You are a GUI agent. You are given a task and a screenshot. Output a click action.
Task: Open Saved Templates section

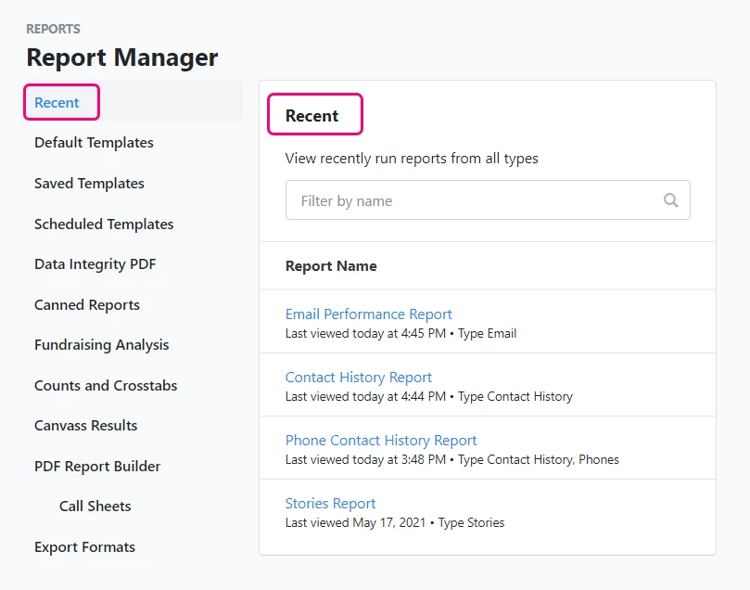pos(88,183)
